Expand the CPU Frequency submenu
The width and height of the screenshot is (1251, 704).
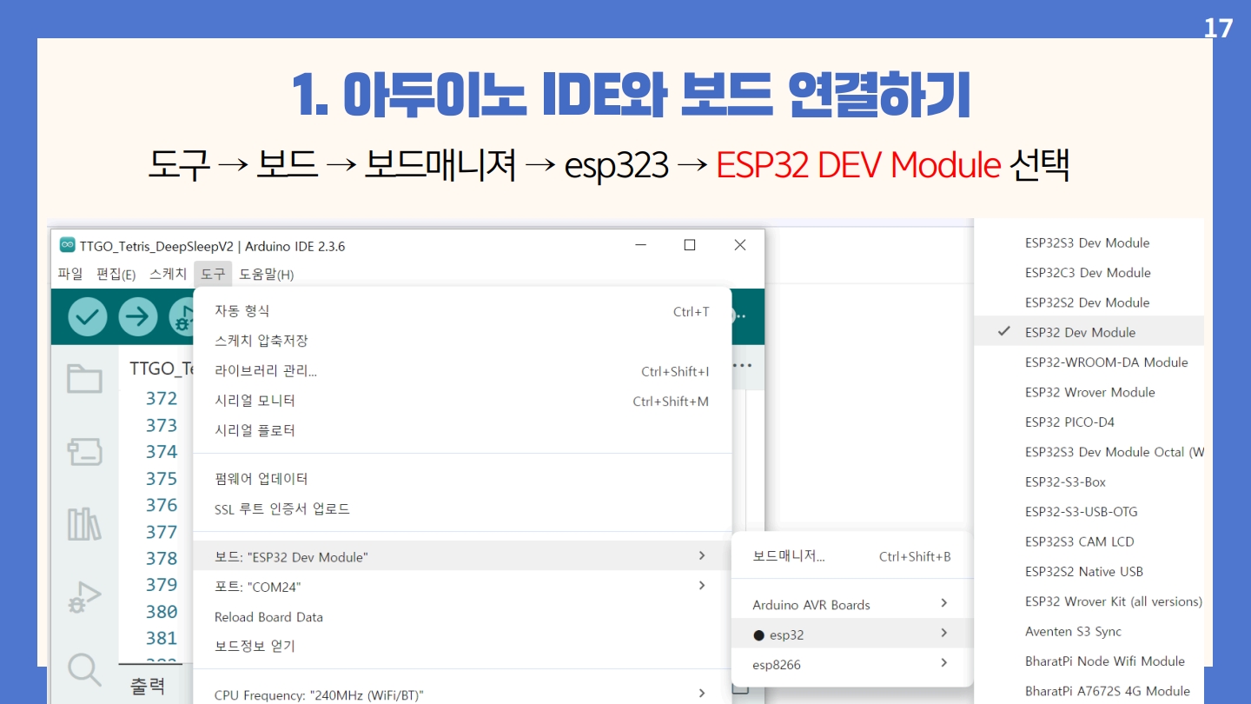point(462,694)
